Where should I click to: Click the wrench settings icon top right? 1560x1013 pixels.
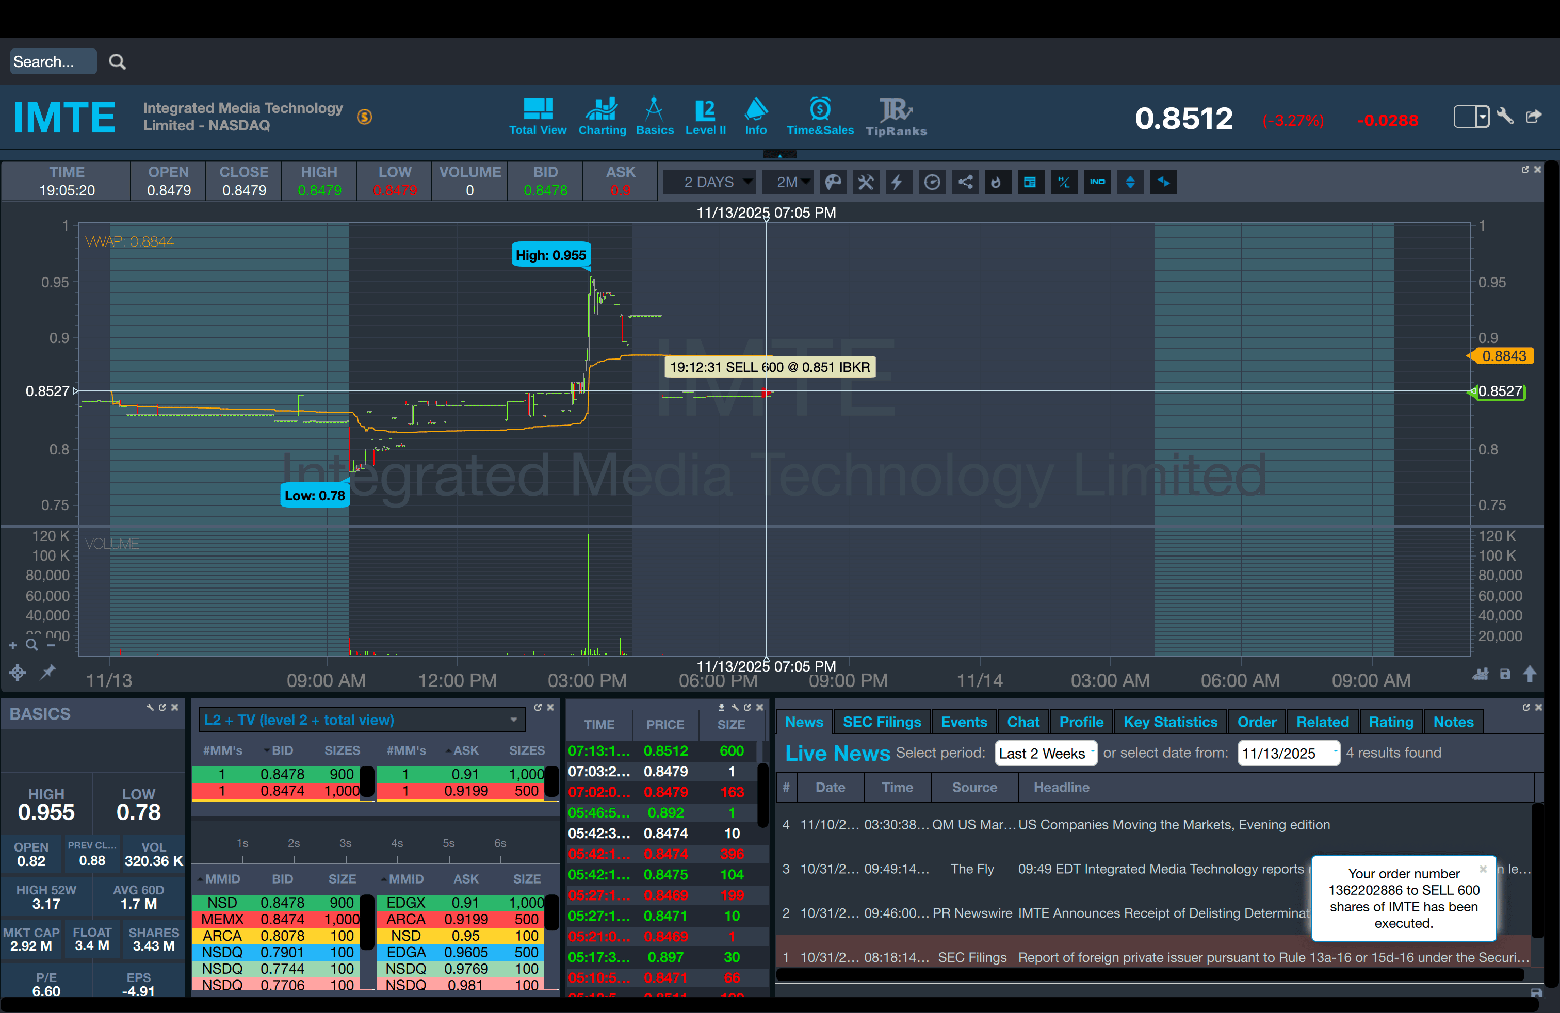tap(1506, 117)
